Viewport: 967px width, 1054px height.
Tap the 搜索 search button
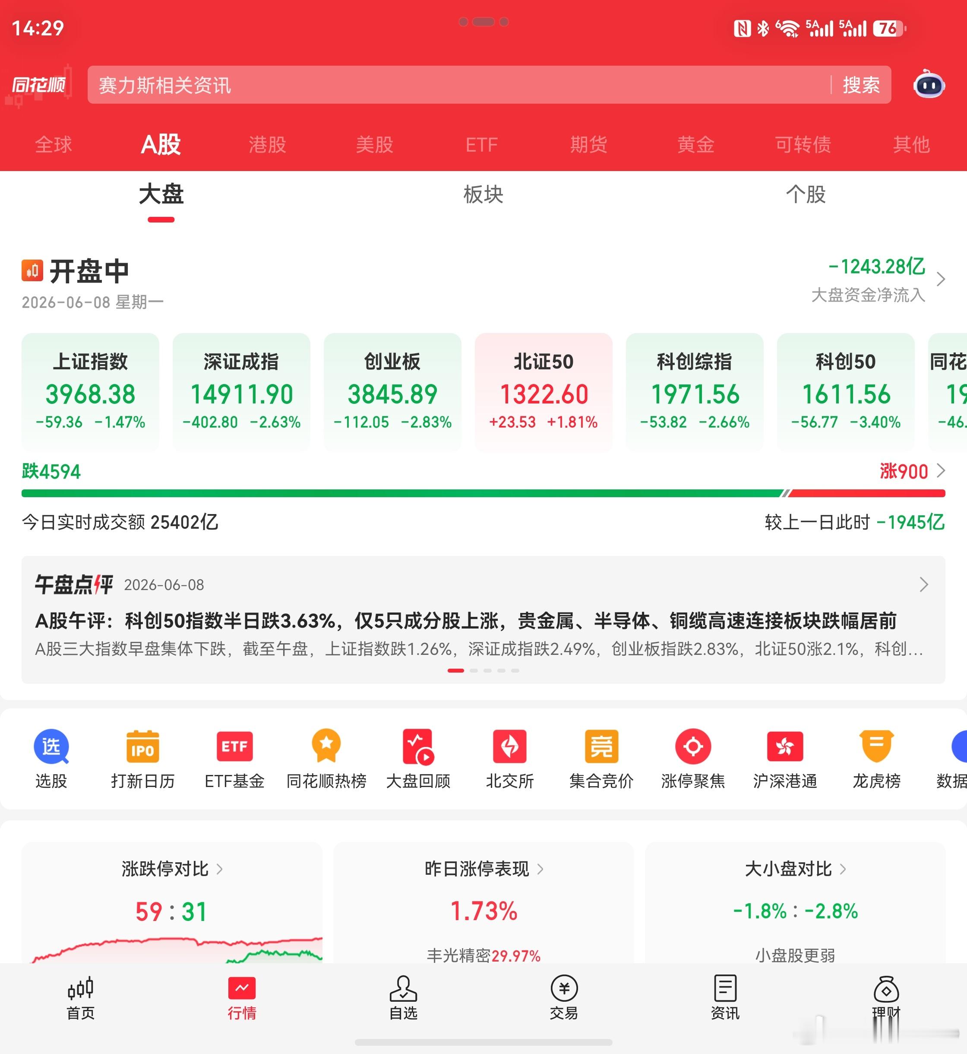point(861,85)
